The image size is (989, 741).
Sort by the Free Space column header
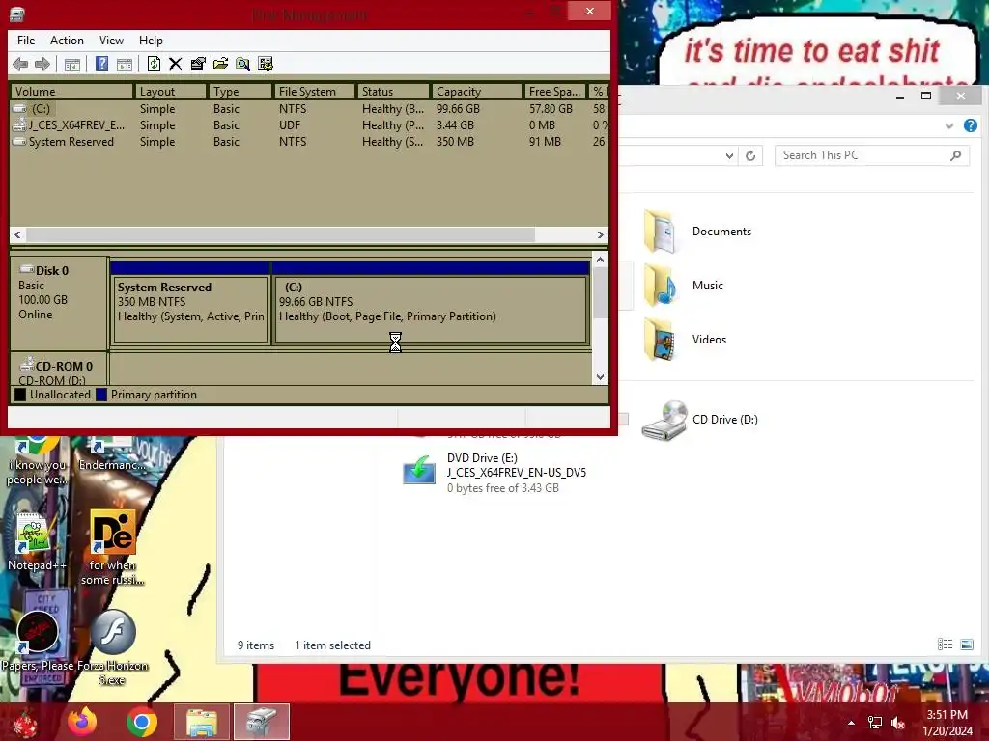pyautogui.click(x=555, y=92)
